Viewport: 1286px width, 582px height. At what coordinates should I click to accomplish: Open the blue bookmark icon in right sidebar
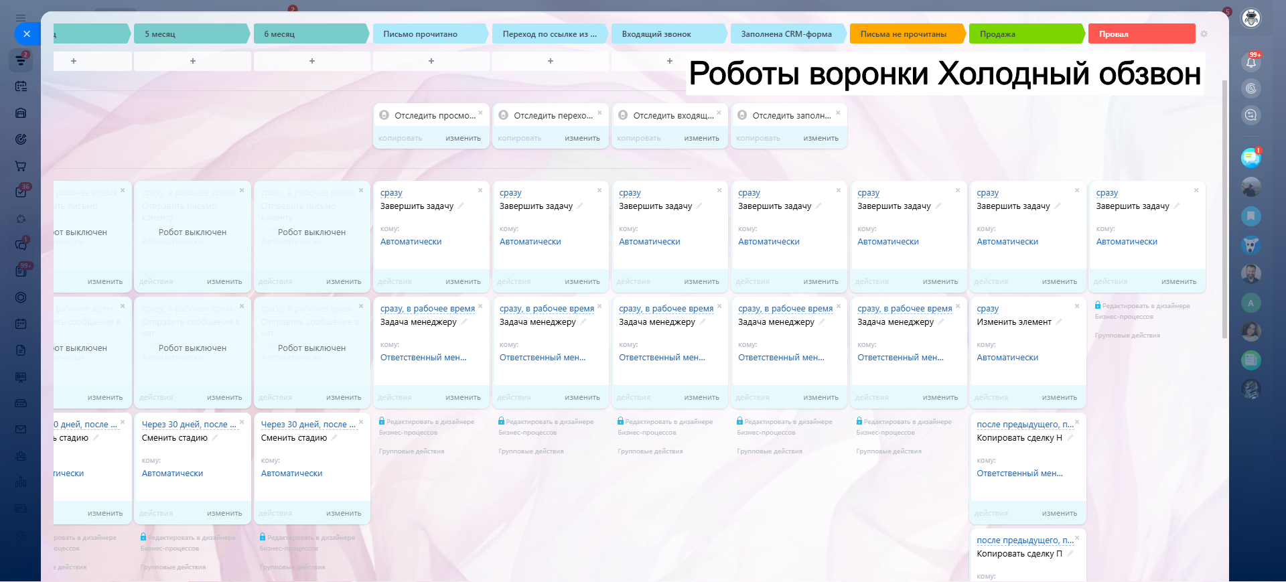pos(1251,216)
